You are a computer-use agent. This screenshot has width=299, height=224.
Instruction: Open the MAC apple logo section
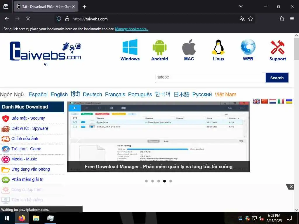coord(189,48)
